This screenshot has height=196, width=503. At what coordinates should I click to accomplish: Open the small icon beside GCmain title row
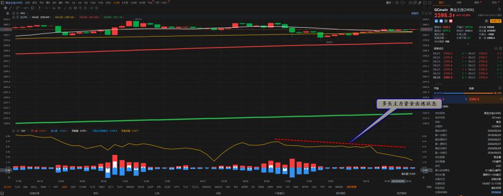[x=499, y=9]
